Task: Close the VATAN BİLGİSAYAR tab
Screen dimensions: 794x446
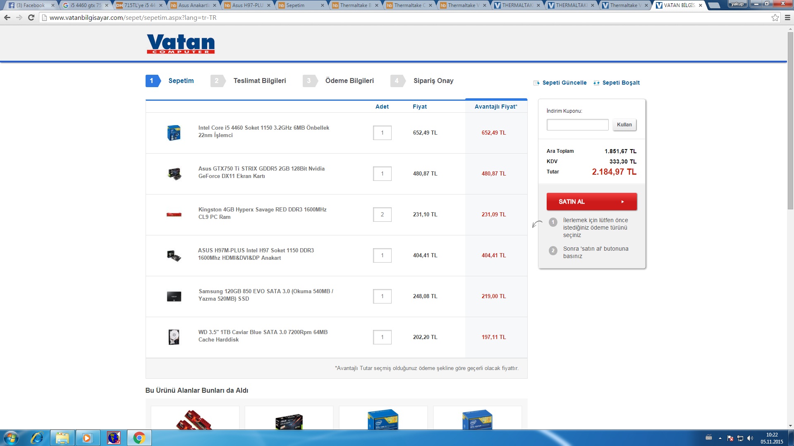Action: pyautogui.click(x=700, y=5)
